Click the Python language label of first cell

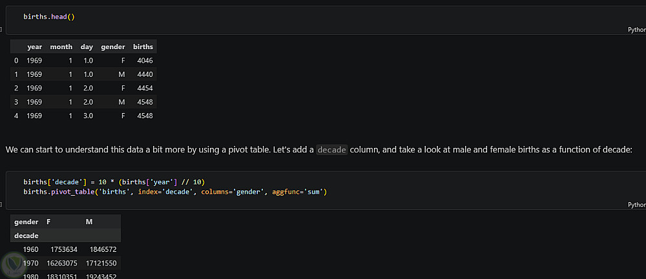point(636,30)
